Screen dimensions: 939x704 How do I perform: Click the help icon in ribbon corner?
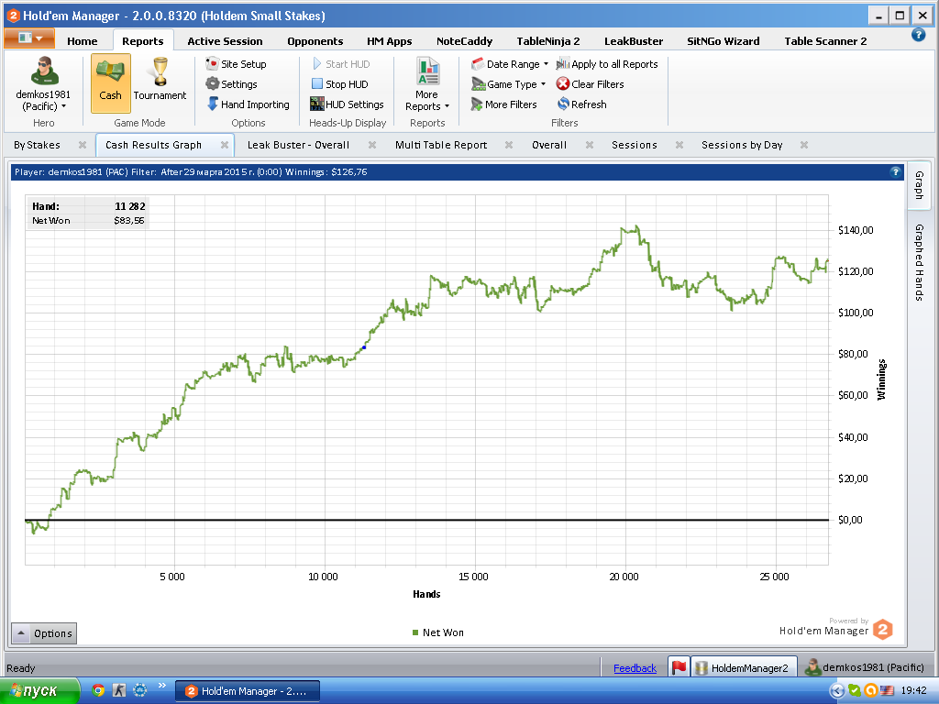[918, 35]
